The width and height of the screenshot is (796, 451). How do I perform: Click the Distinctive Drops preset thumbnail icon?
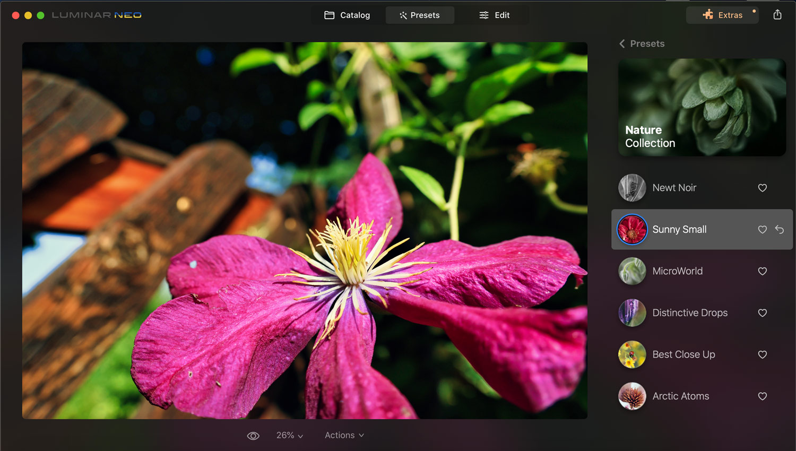(631, 313)
